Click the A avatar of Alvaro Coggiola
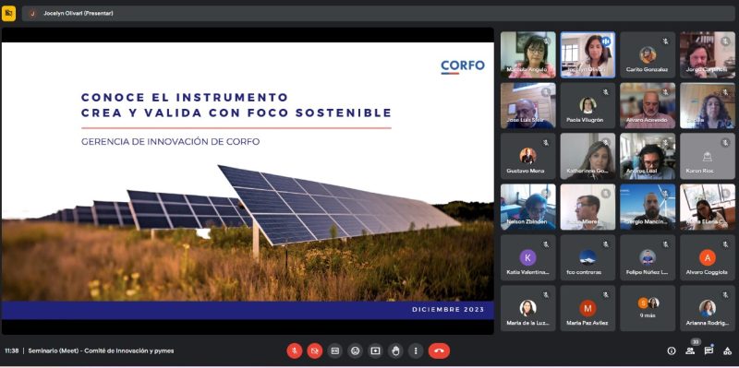The height and width of the screenshot is (368, 739). (708, 257)
